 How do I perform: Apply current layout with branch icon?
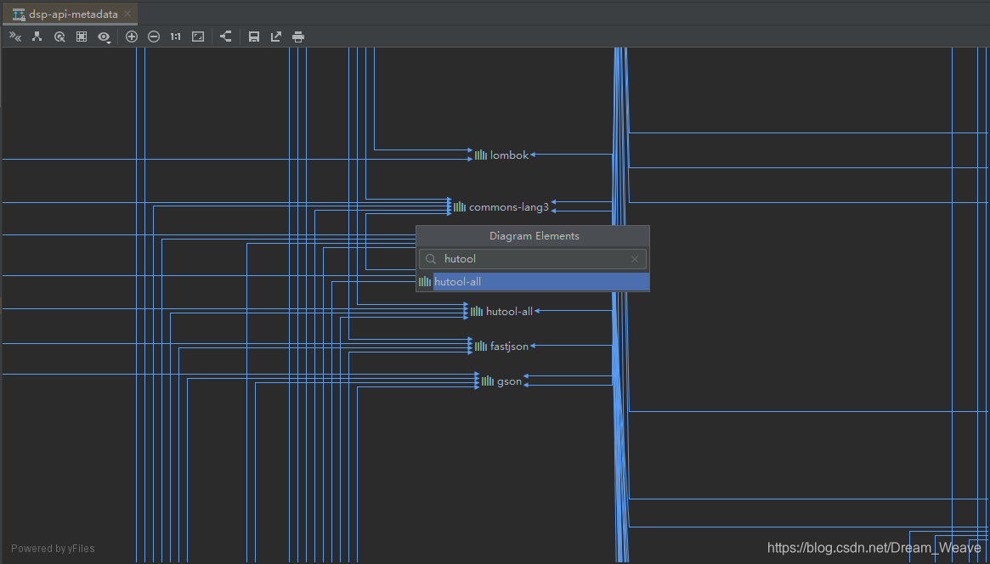coord(225,37)
